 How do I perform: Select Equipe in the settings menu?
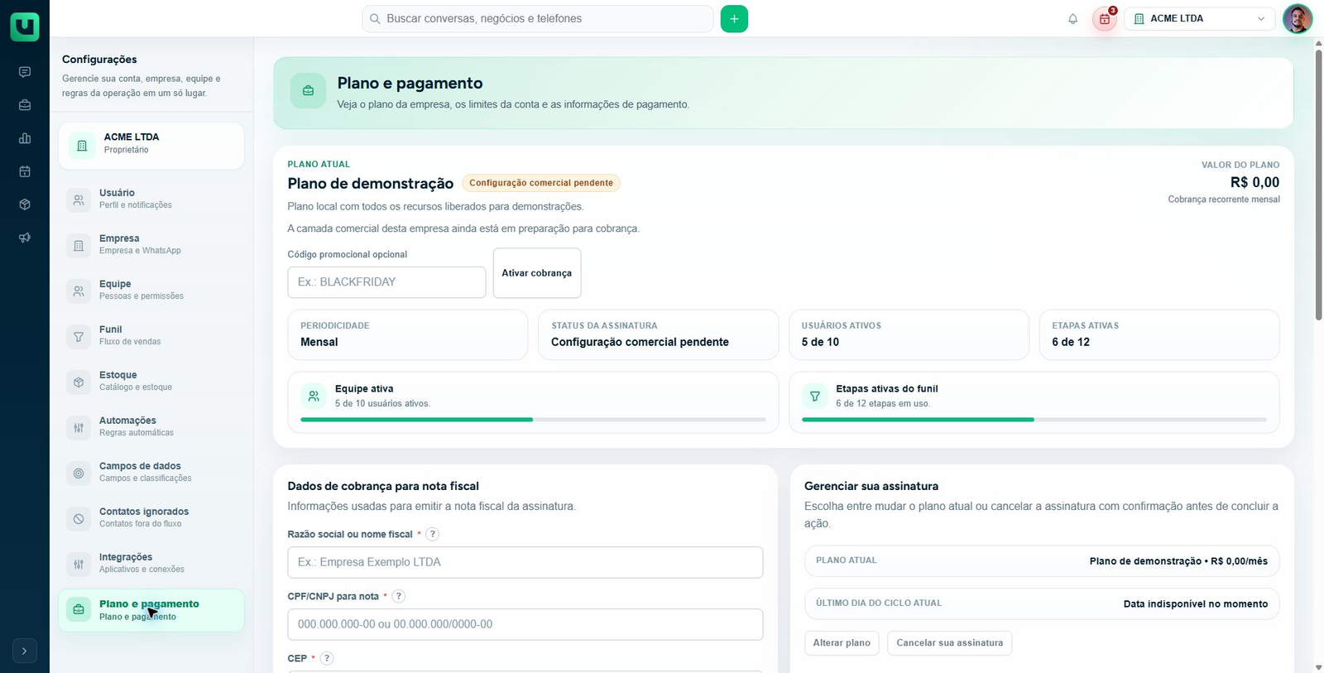(x=151, y=290)
